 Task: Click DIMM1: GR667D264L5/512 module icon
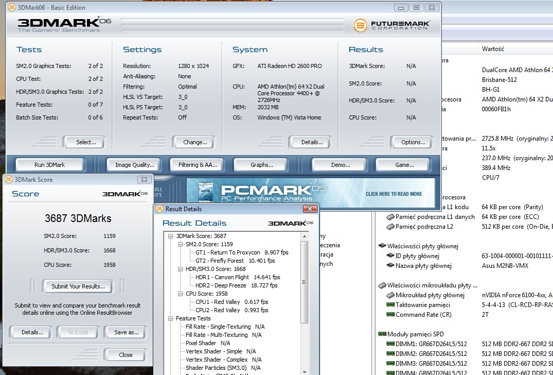point(390,344)
